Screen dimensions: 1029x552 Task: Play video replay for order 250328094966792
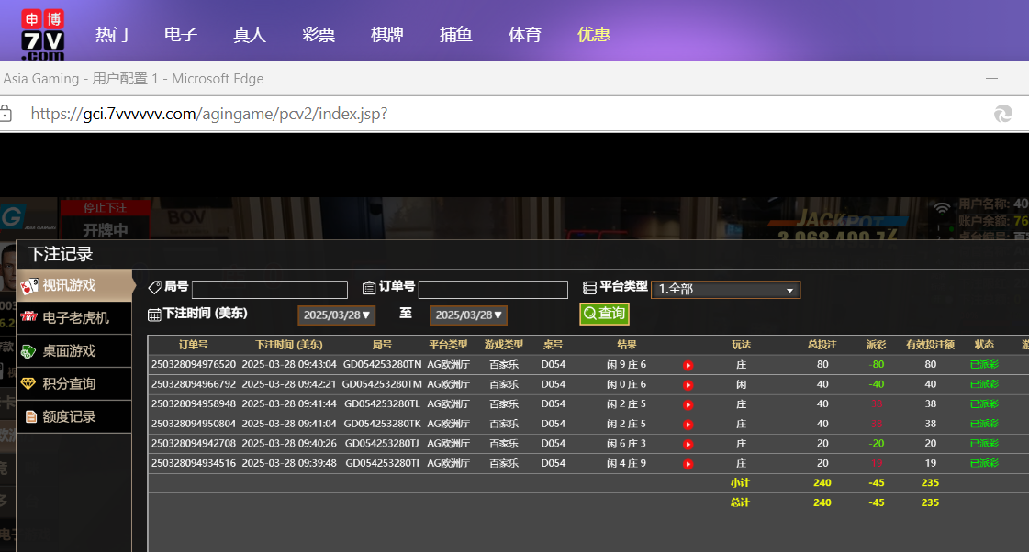point(688,385)
